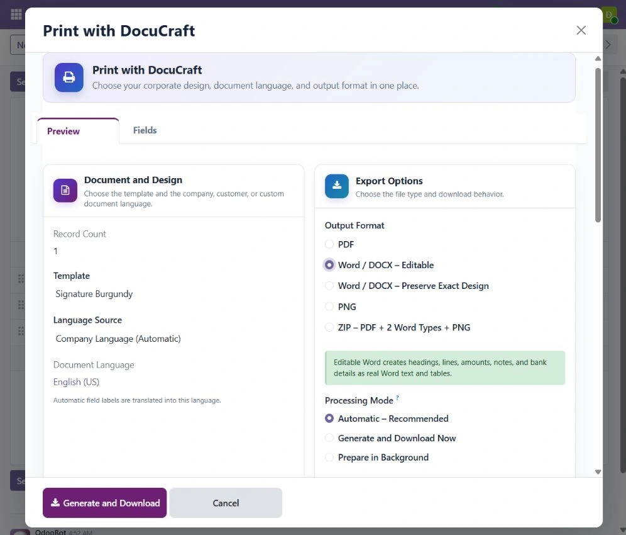This screenshot has height=535, width=626.
Task: Open the Language Source dropdown
Action: (x=173, y=339)
